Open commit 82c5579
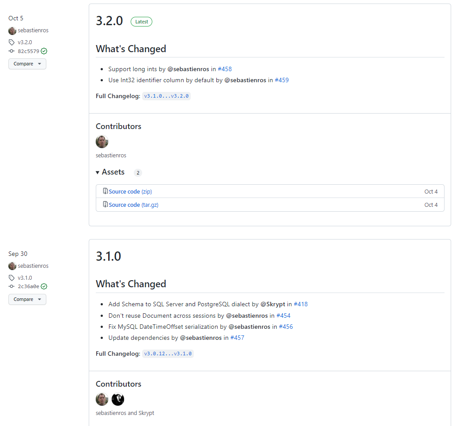456x426 pixels. tap(29, 51)
